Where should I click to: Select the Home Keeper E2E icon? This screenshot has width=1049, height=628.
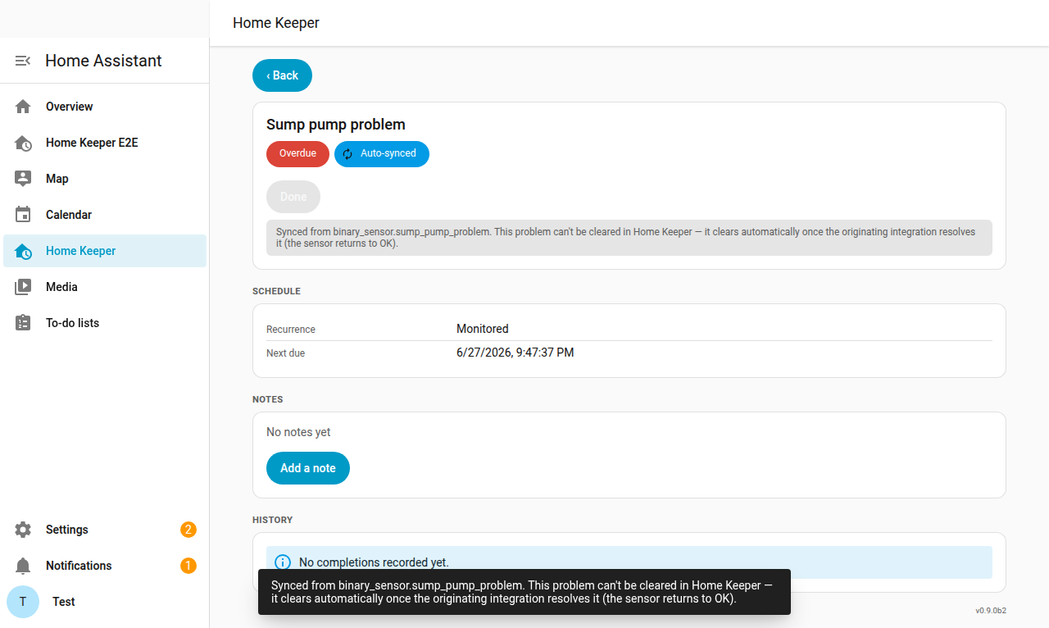23,143
